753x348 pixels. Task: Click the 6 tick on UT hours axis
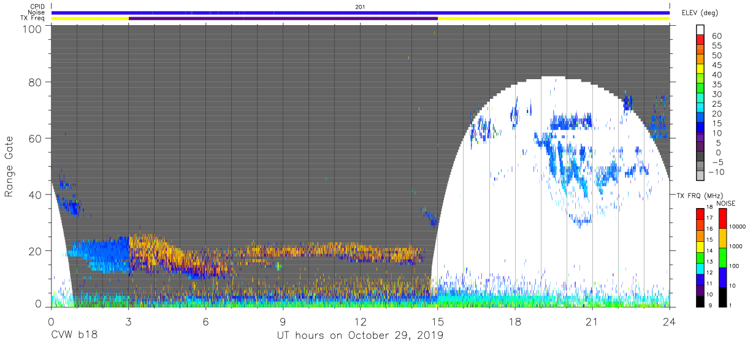pos(206,322)
